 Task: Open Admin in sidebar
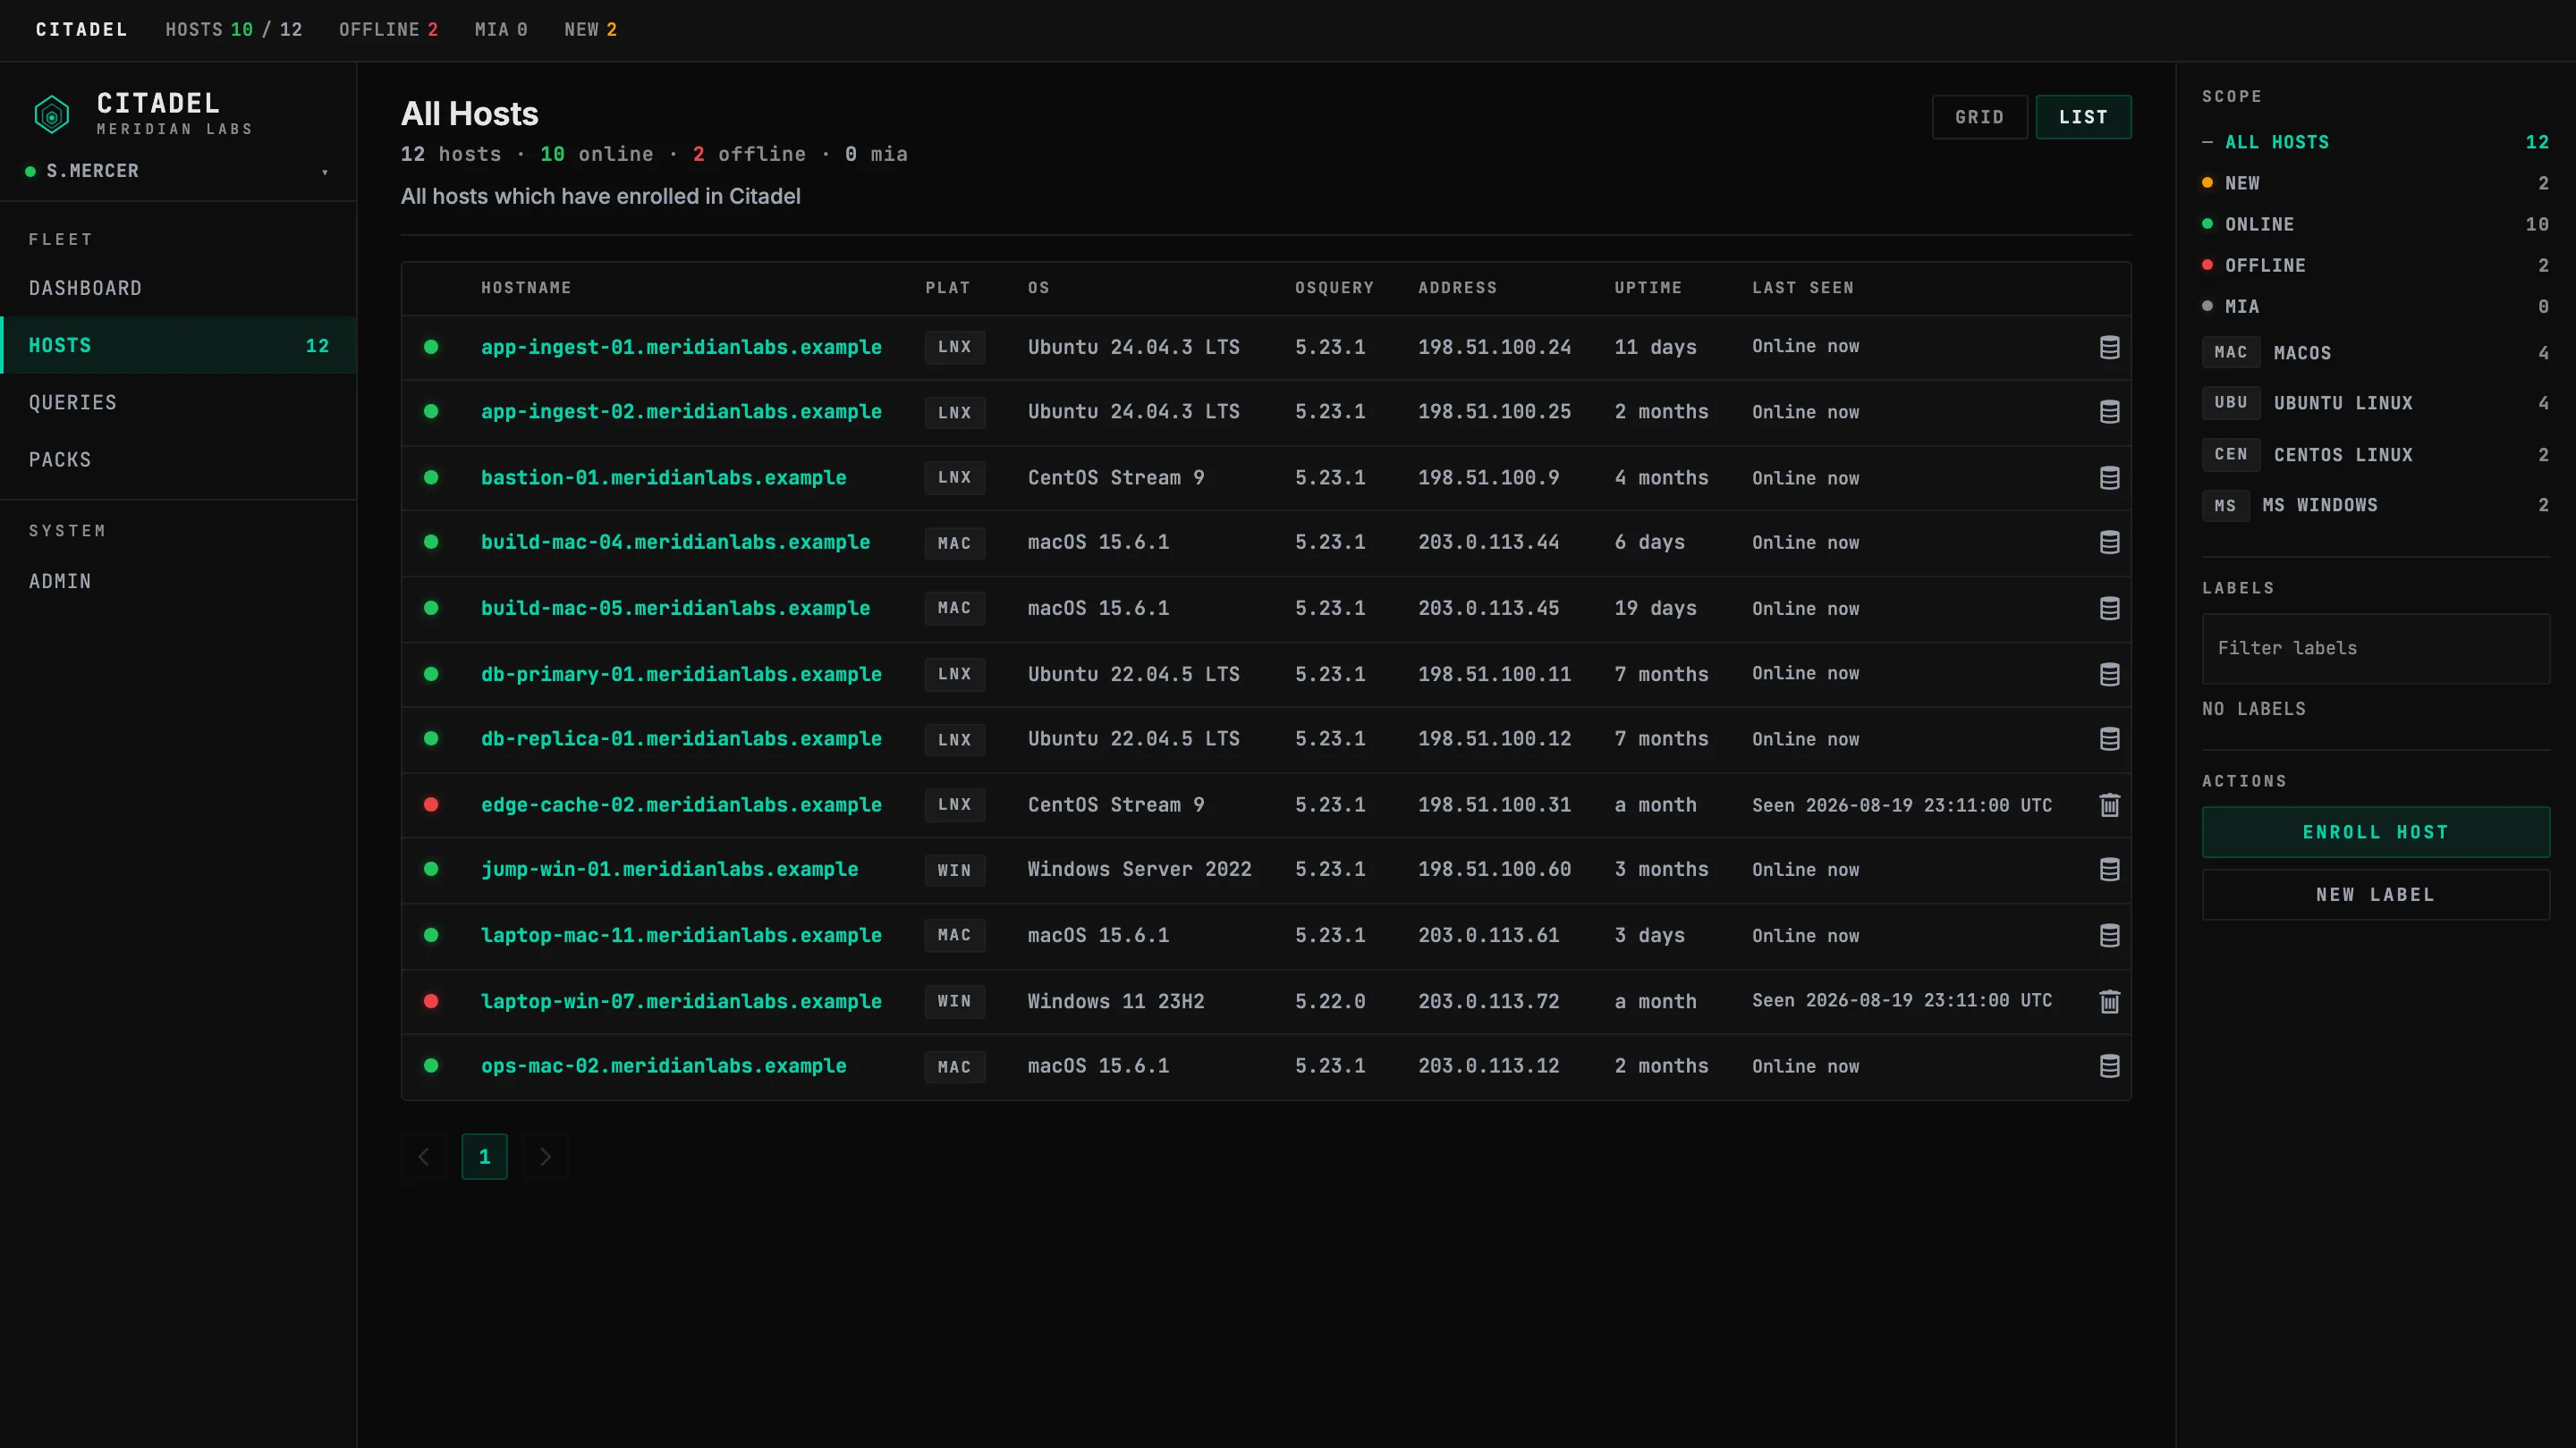(x=178, y=582)
